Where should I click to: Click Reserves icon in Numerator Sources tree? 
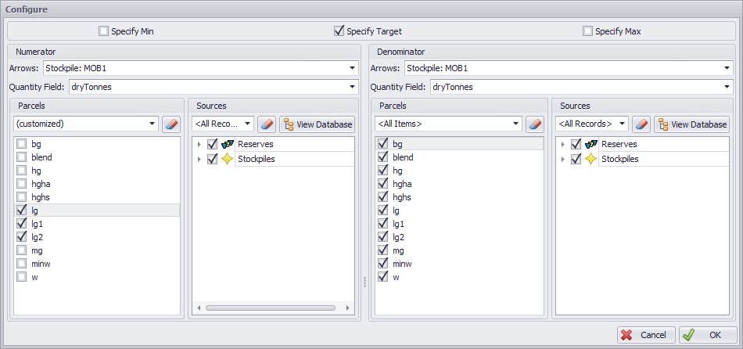coord(228,144)
